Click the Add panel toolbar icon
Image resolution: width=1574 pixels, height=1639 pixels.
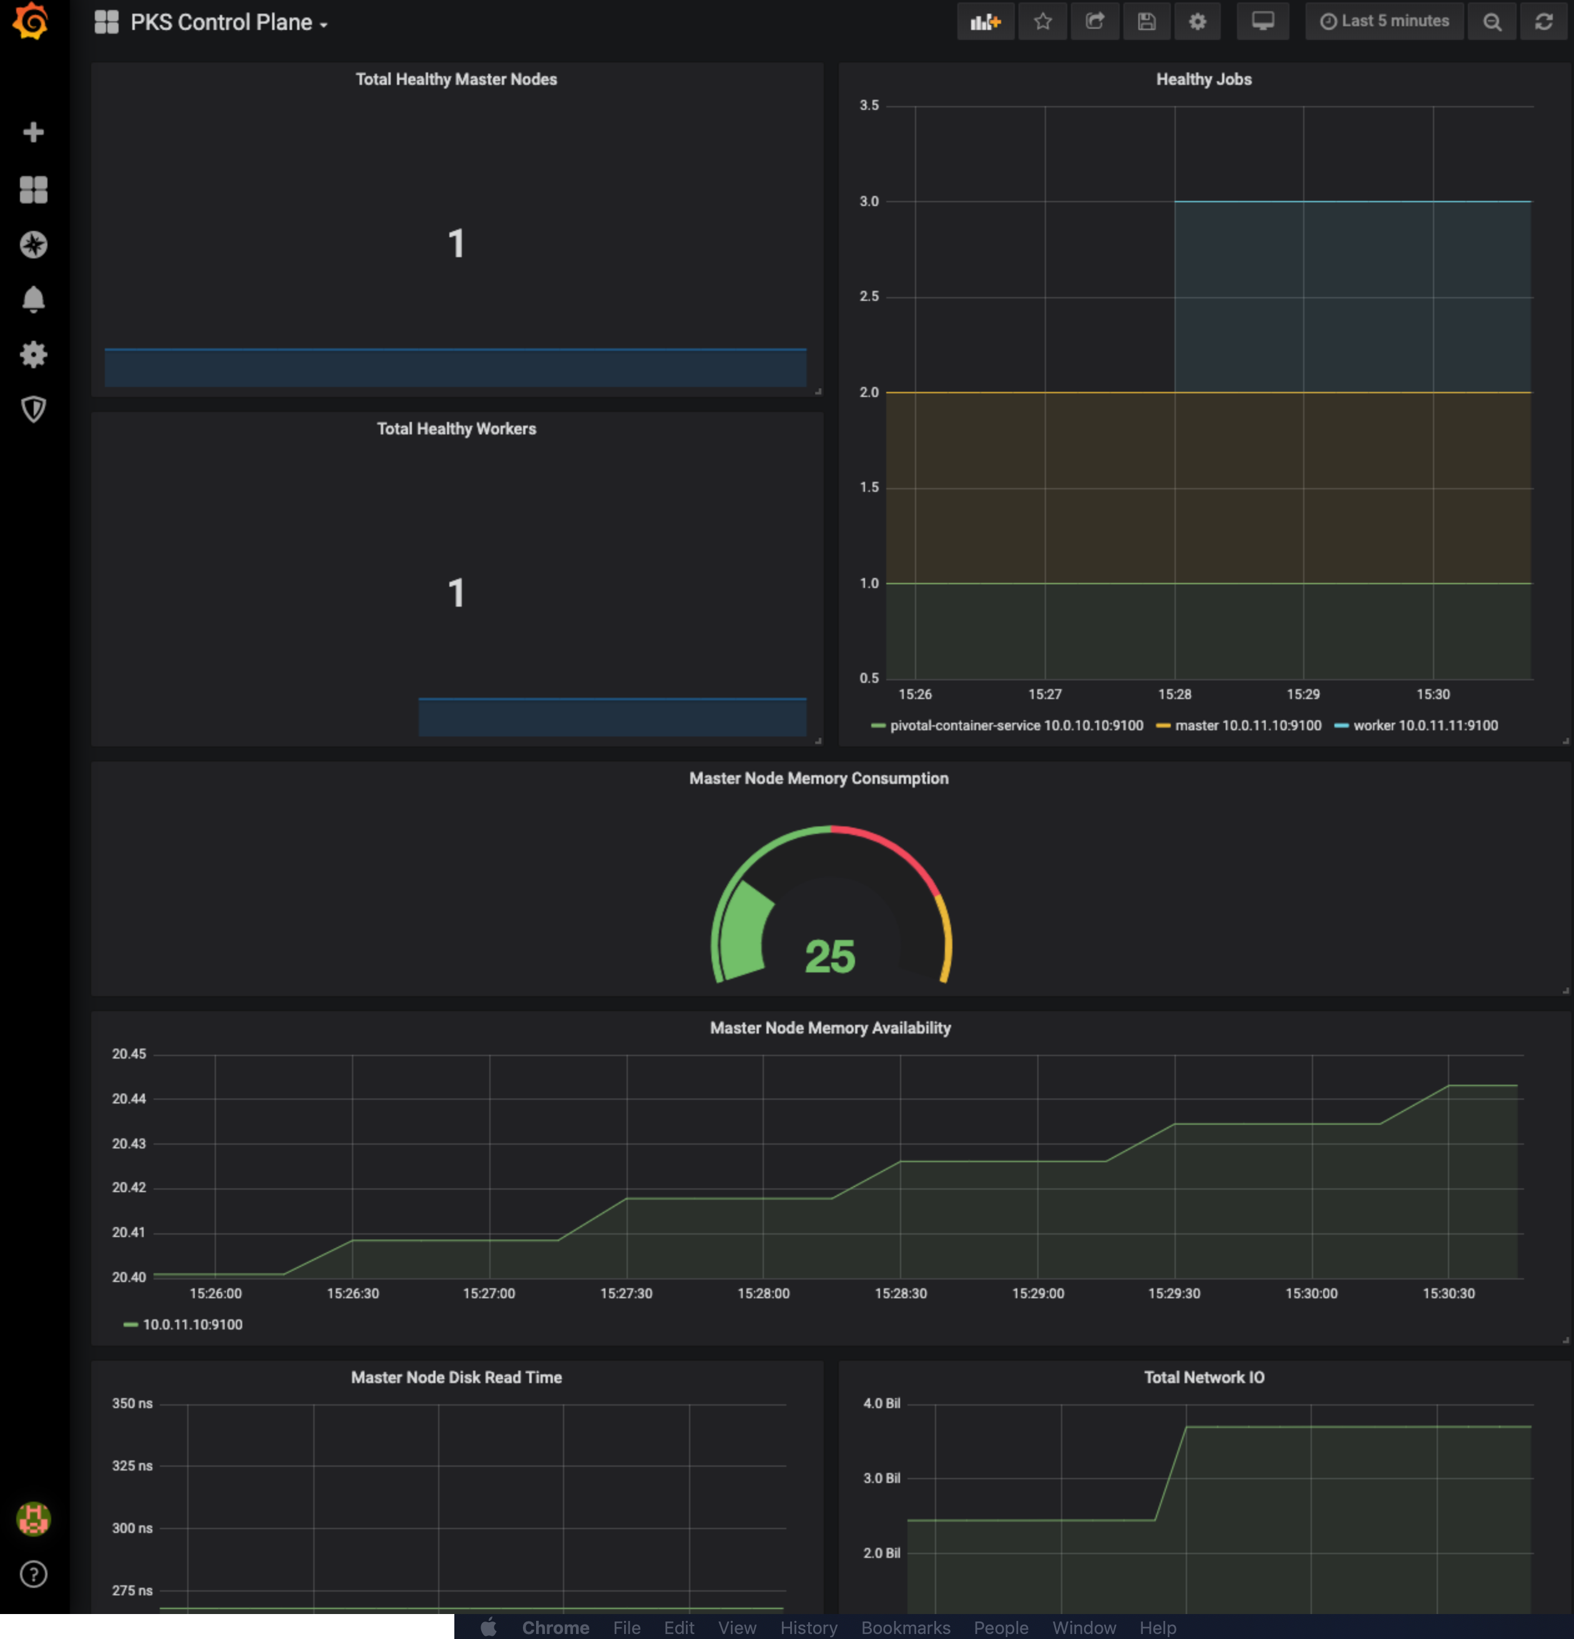coord(985,22)
